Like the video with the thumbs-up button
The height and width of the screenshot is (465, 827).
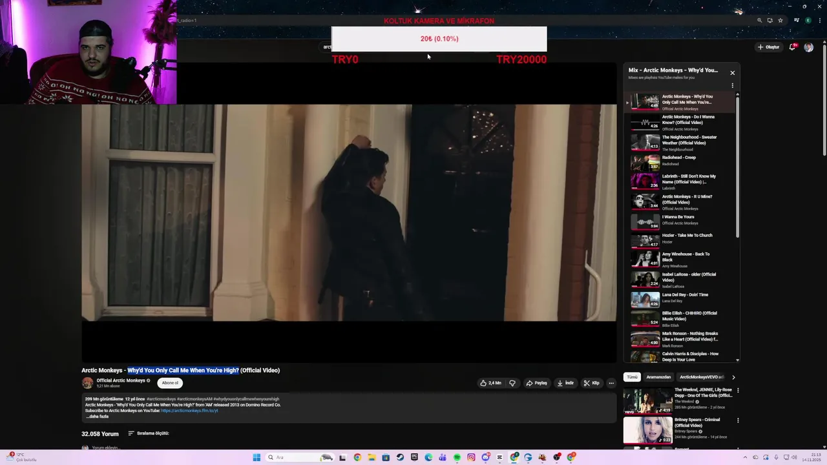pyautogui.click(x=490, y=383)
